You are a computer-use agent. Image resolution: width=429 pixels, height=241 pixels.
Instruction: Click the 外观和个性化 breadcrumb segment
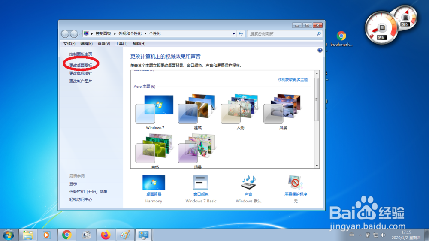click(130, 33)
